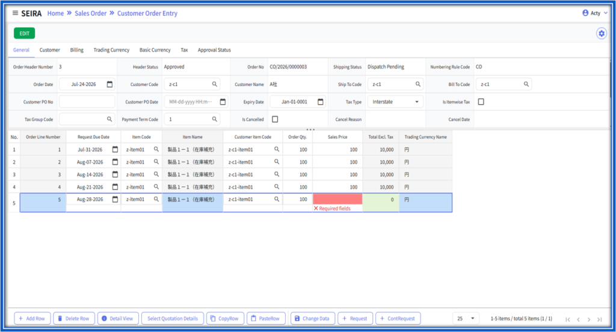Open the 25 page size dropdown
Screen dimensions: 616x332
tap(466, 318)
